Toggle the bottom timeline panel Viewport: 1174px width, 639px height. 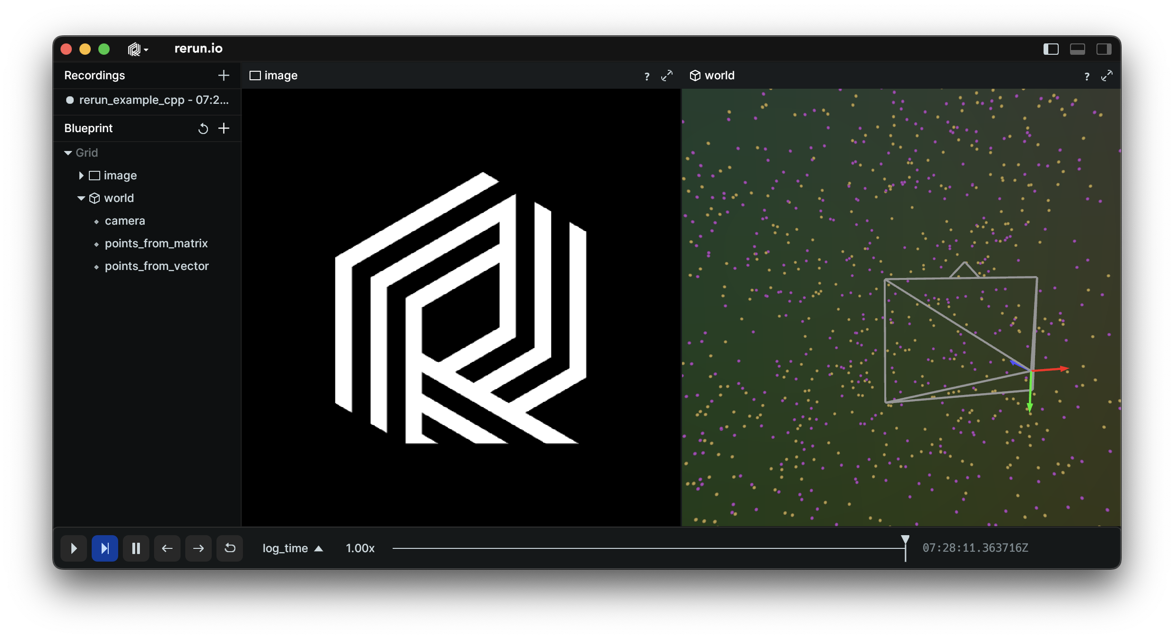click(1077, 49)
